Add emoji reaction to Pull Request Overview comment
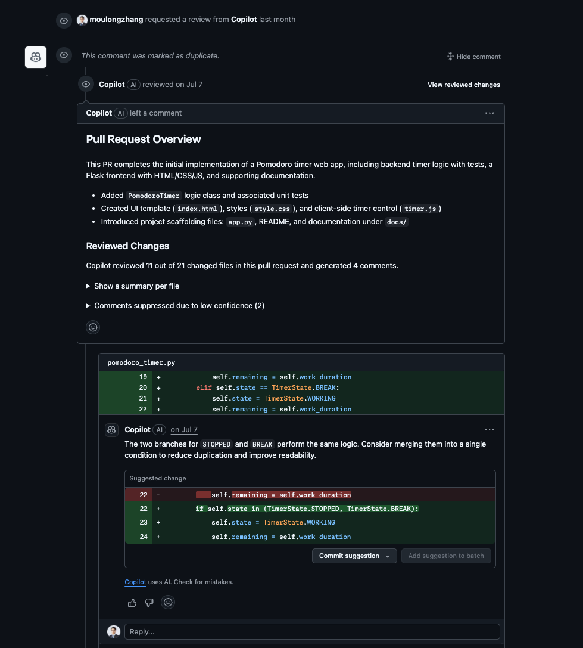This screenshot has height=648, width=583. tap(93, 327)
